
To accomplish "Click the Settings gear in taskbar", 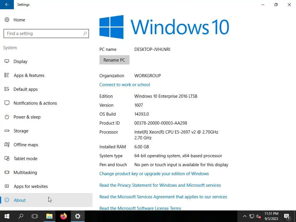I will point(77,216).
